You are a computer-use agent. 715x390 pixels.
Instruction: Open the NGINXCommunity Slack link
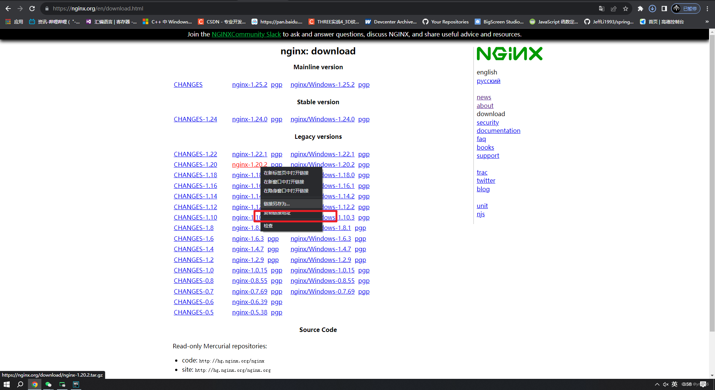click(246, 34)
